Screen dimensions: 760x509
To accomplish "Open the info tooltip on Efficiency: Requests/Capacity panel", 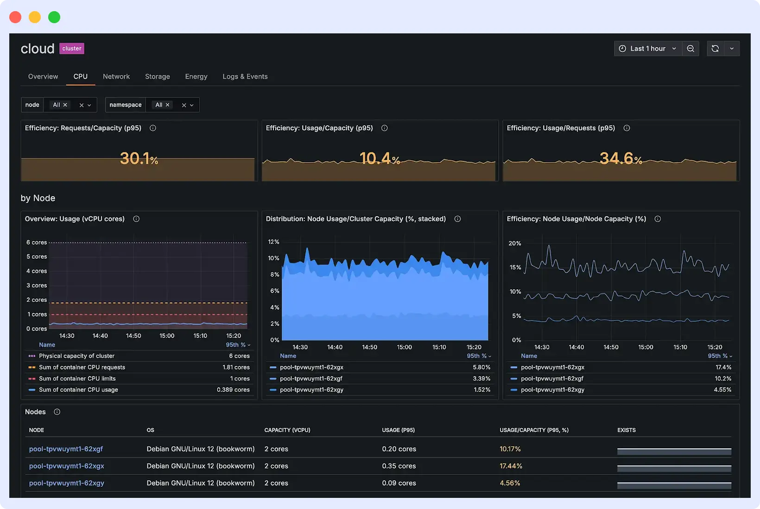I will (153, 128).
